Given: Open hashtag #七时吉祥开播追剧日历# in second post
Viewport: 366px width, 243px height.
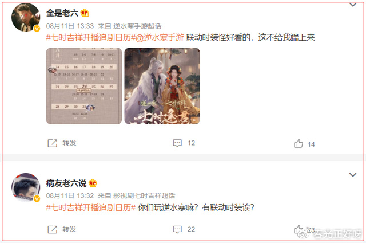Looking at the screenshot, I should tap(91, 207).
